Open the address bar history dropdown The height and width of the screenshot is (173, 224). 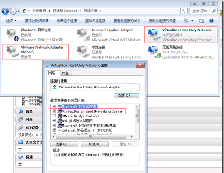(x=178, y=11)
